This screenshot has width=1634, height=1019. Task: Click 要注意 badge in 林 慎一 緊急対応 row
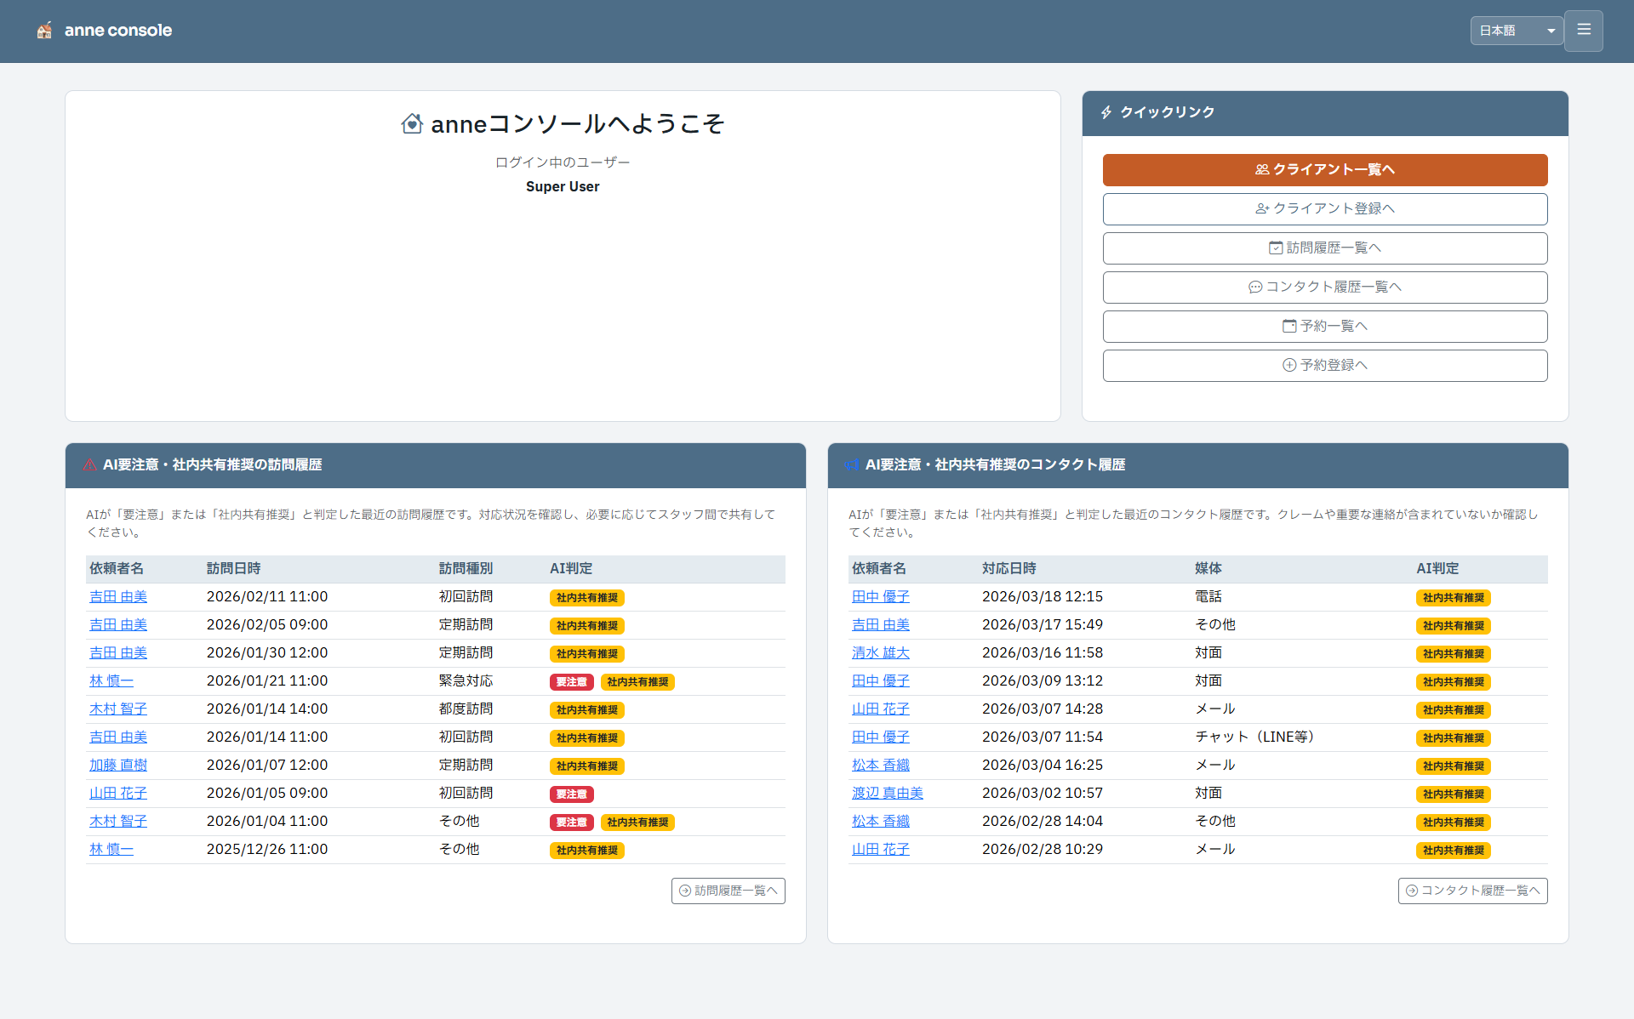pos(572,682)
